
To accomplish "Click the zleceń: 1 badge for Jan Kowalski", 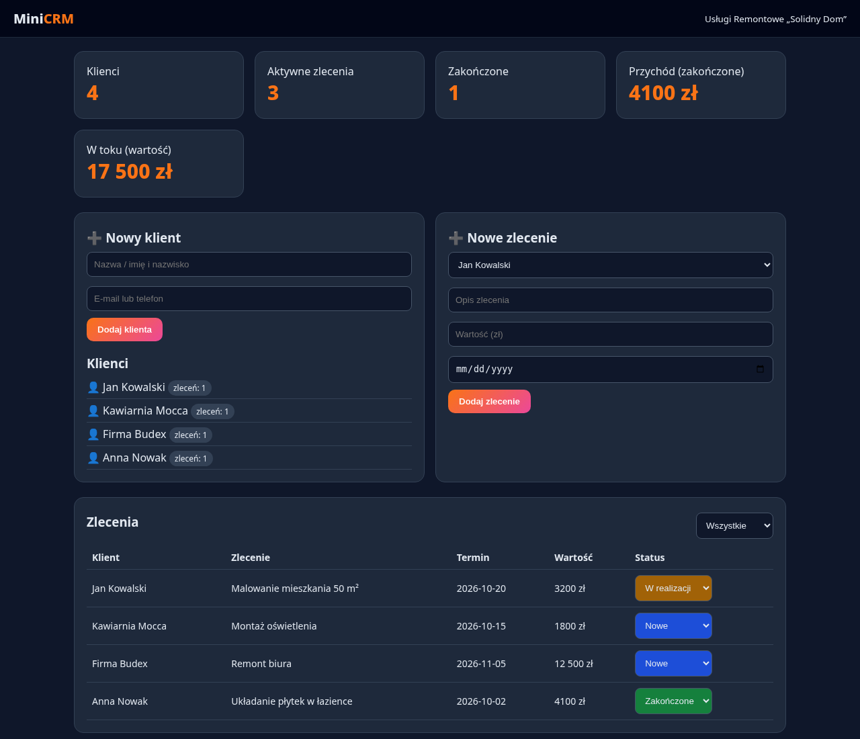I will point(189,388).
